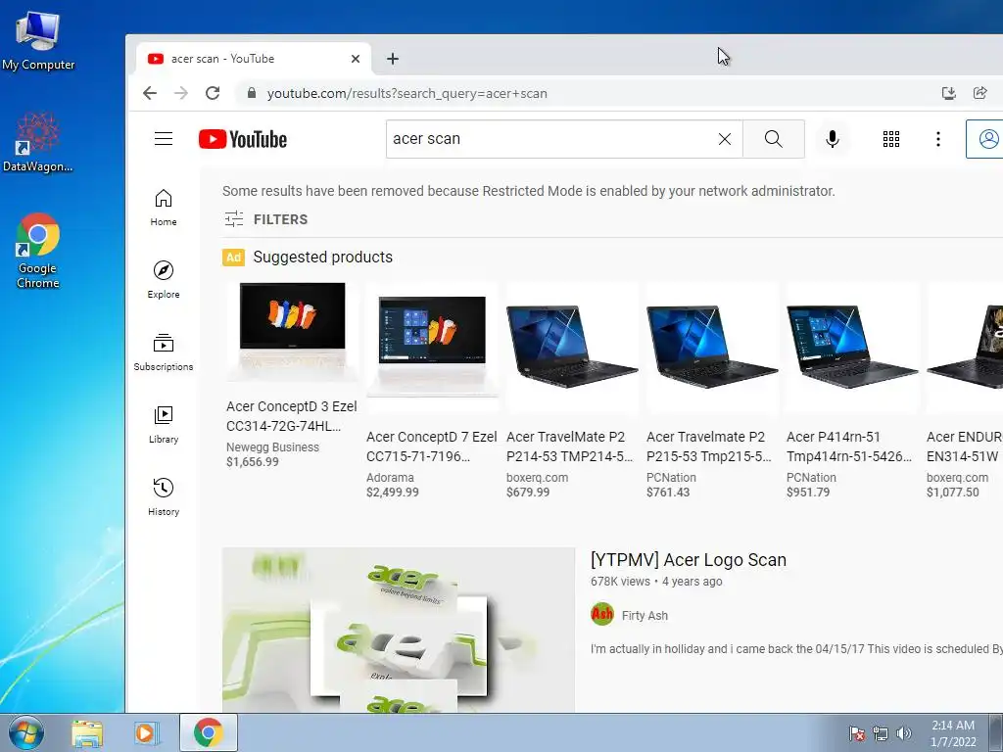This screenshot has width=1003, height=752.
Task: Click the 678K views metadata text
Action: (620, 582)
